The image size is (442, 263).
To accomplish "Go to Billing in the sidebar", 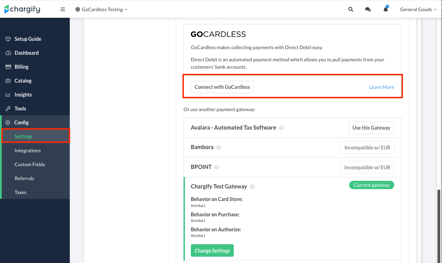I will click(21, 67).
